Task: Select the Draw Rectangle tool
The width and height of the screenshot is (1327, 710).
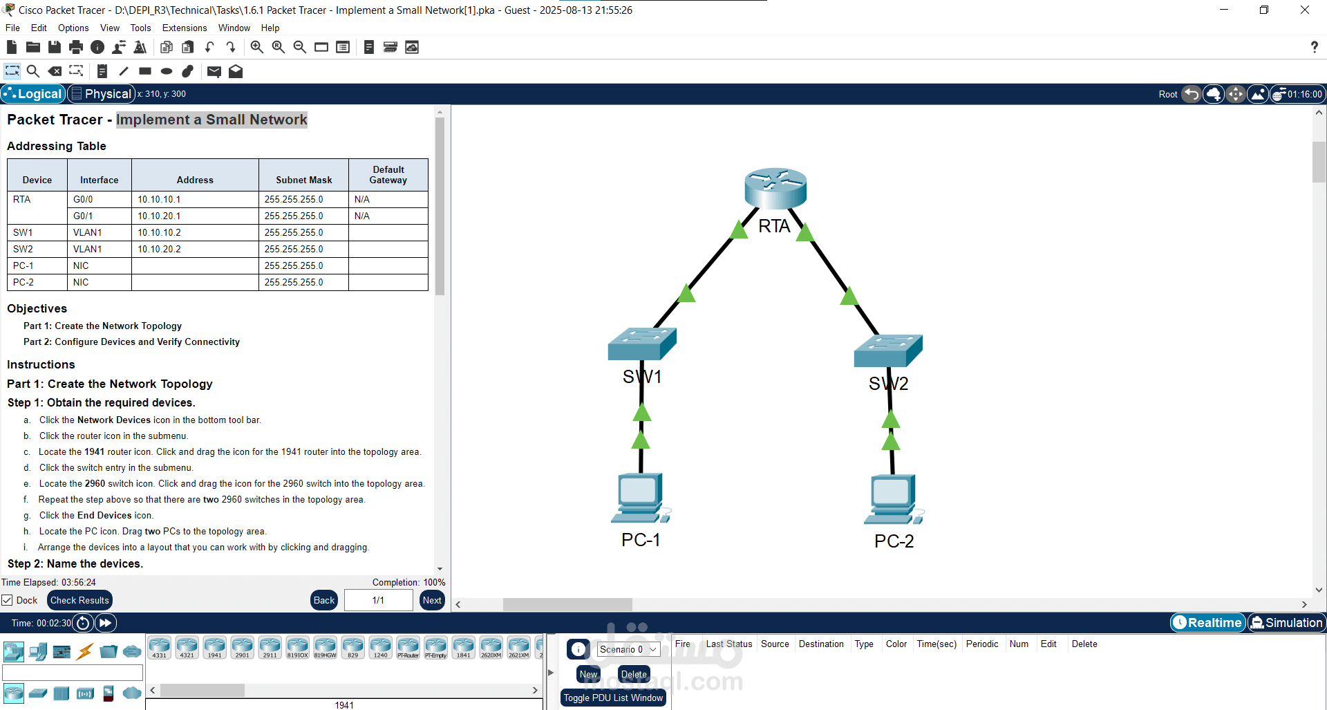Action: pyautogui.click(x=145, y=71)
